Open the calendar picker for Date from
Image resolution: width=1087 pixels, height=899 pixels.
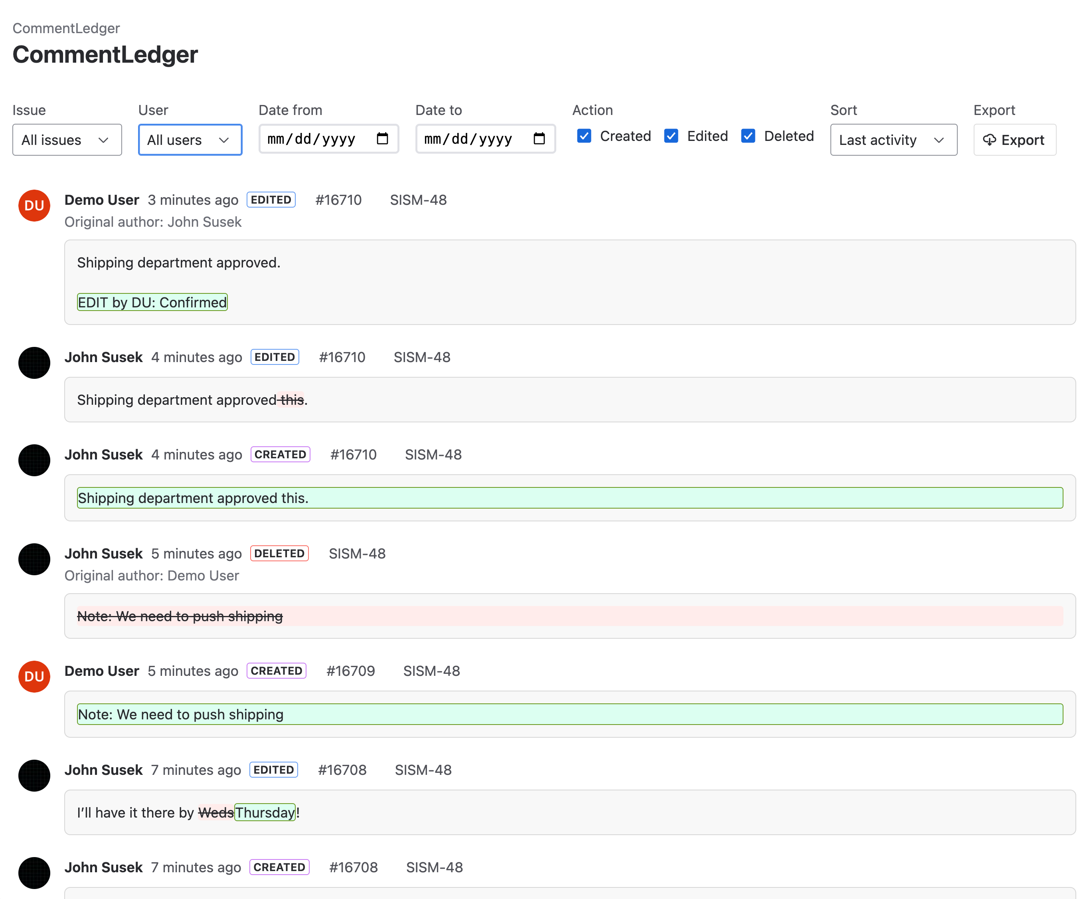pos(383,139)
